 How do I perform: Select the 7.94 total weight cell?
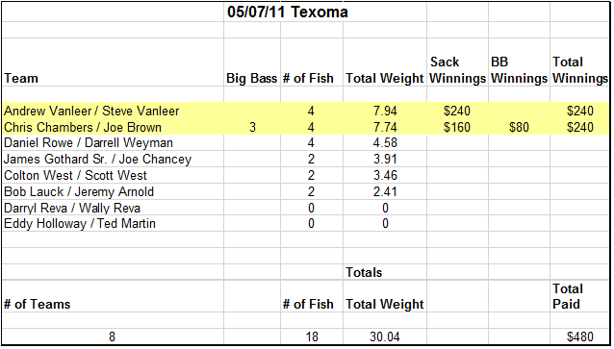click(x=385, y=111)
